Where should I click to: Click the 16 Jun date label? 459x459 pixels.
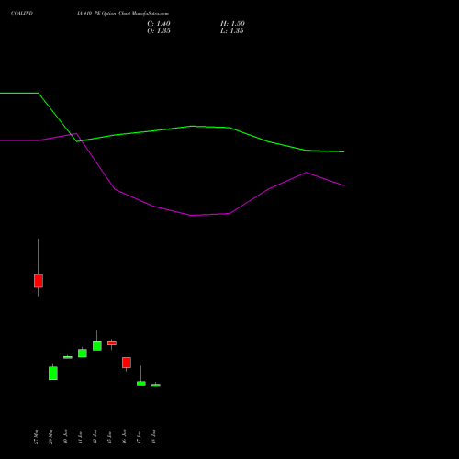point(124,437)
